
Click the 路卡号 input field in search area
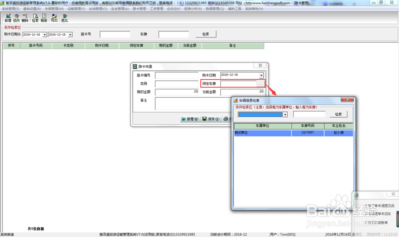coord(115,34)
